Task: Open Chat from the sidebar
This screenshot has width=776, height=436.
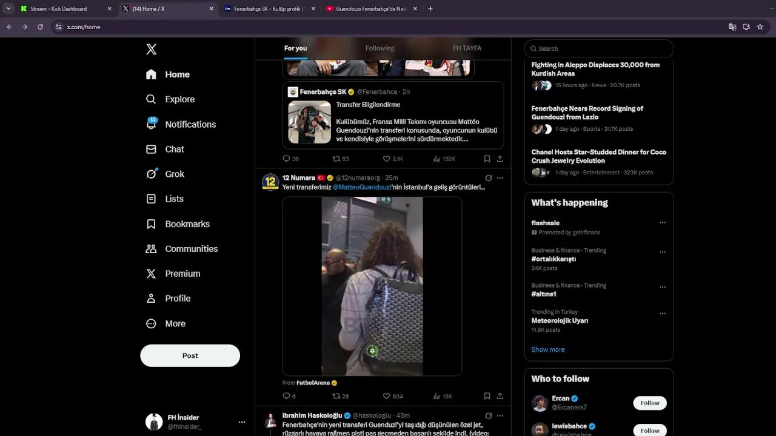Action: (165, 149)
